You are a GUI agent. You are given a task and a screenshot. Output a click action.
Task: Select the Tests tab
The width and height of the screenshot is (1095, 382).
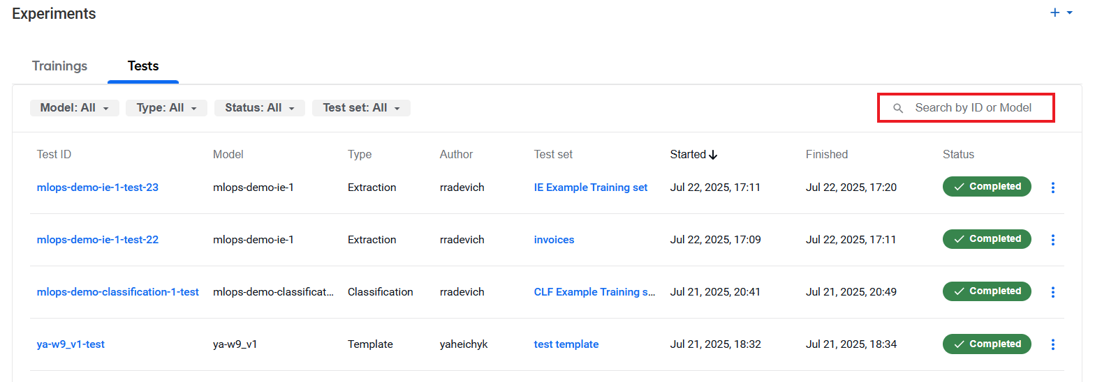click(x=143, y=66)
